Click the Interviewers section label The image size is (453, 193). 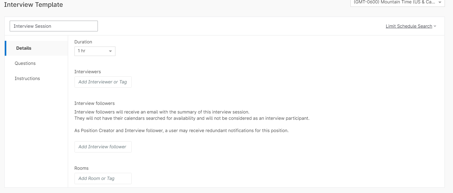88,72
